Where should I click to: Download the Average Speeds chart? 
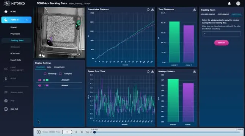tap(195, 71)
